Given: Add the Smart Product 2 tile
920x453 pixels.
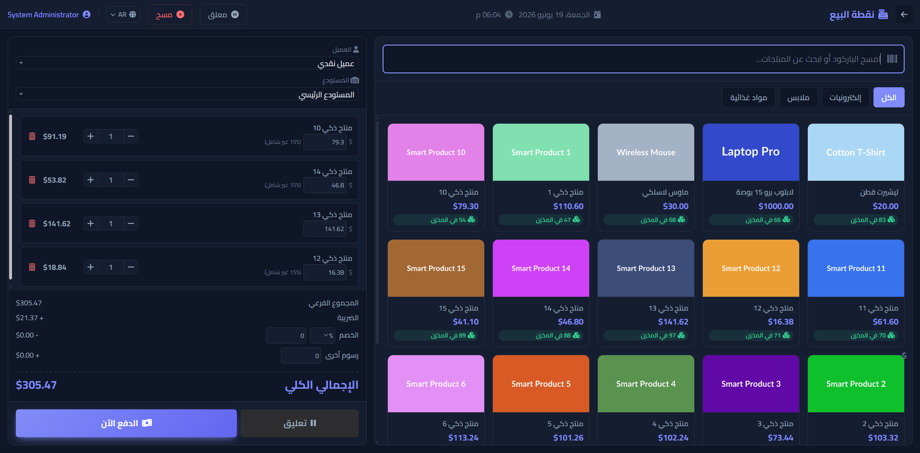Looking at the screenshot, I should click(856, 400).
